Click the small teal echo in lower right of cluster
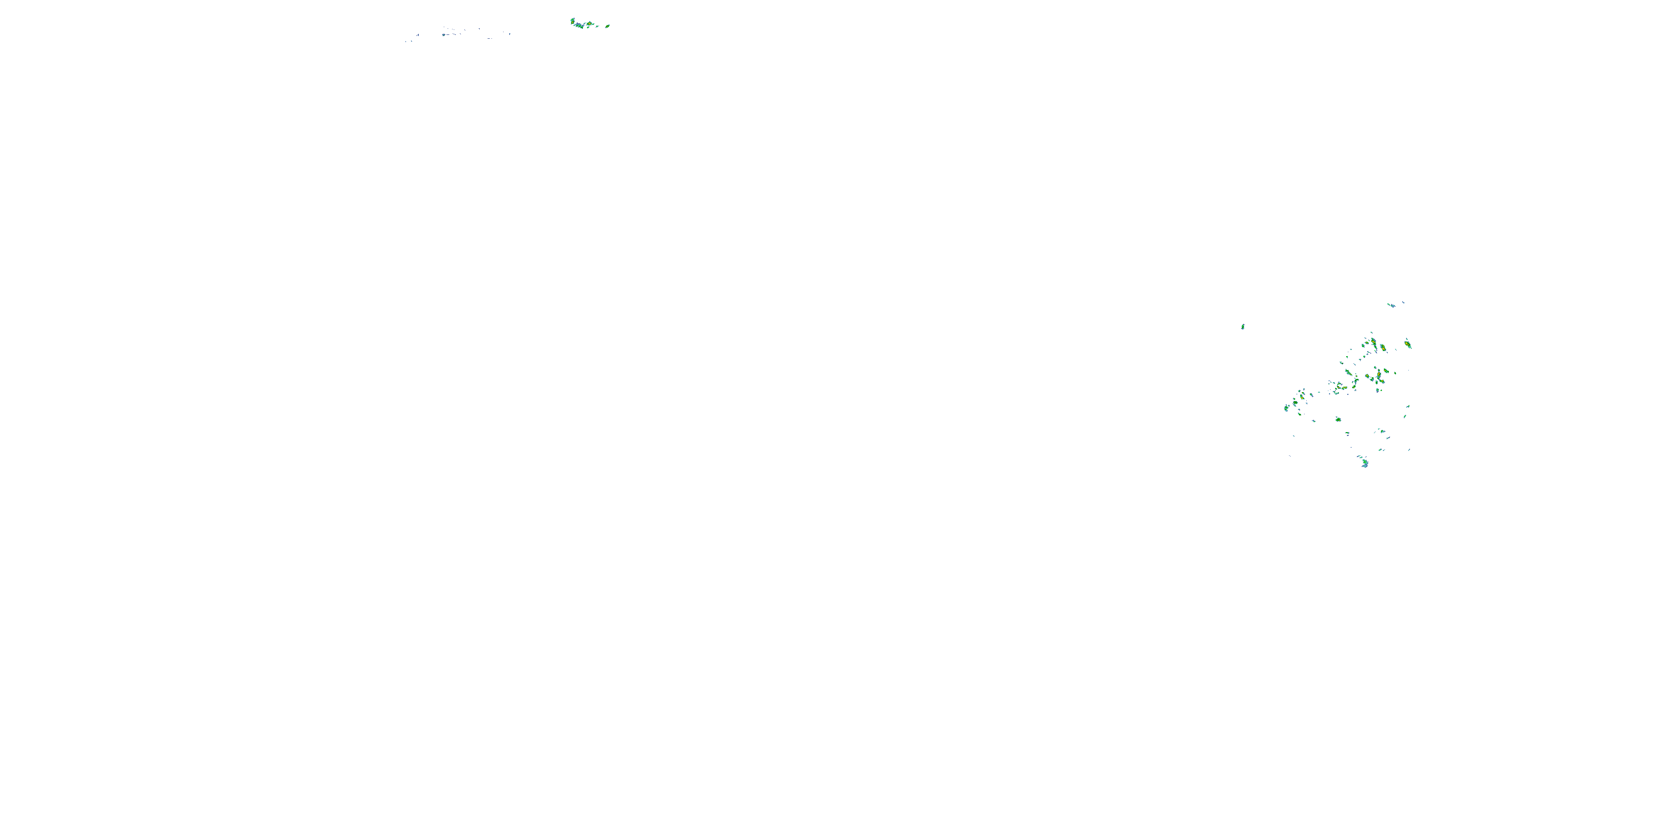 1383,432
